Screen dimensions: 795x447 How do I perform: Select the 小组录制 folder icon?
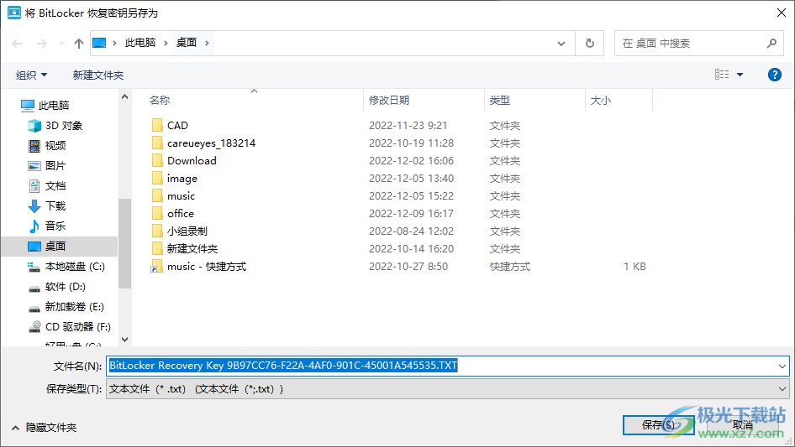(x=157, y=231)
